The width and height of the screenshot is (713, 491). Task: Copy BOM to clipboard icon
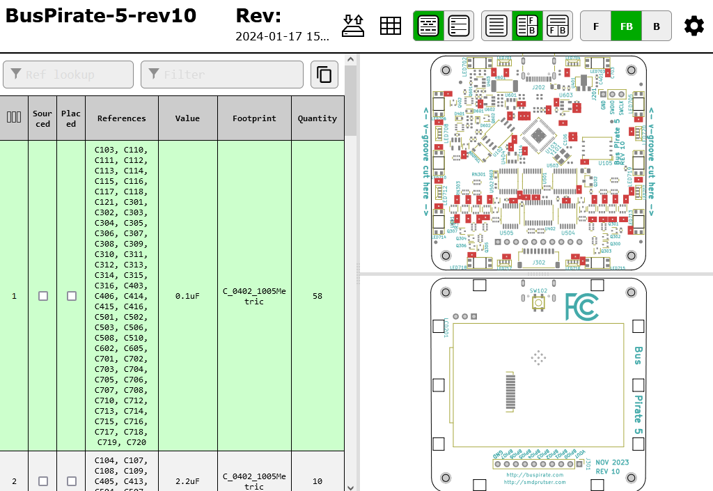(324, 75)
